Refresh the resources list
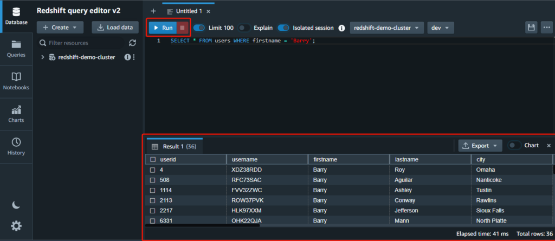This screenshot has width=555, height=241. [132, 43]
